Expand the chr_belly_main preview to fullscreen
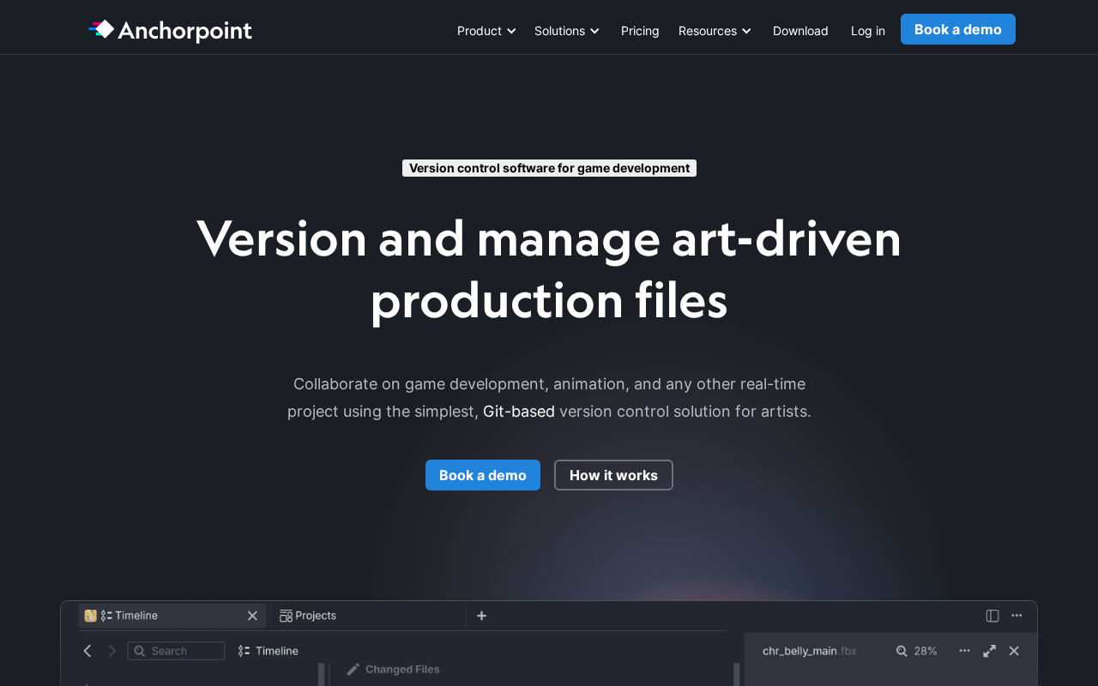 tap(990, 651)
